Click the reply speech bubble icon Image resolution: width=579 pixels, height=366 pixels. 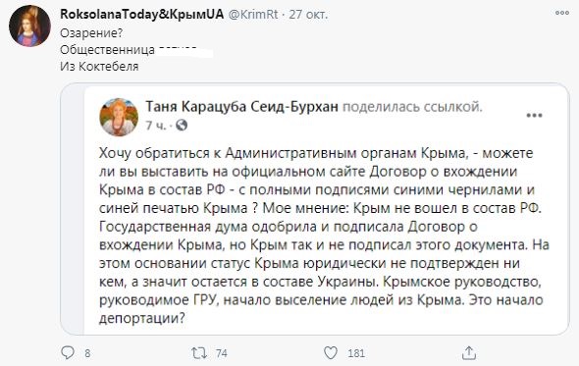pos(68,352)
